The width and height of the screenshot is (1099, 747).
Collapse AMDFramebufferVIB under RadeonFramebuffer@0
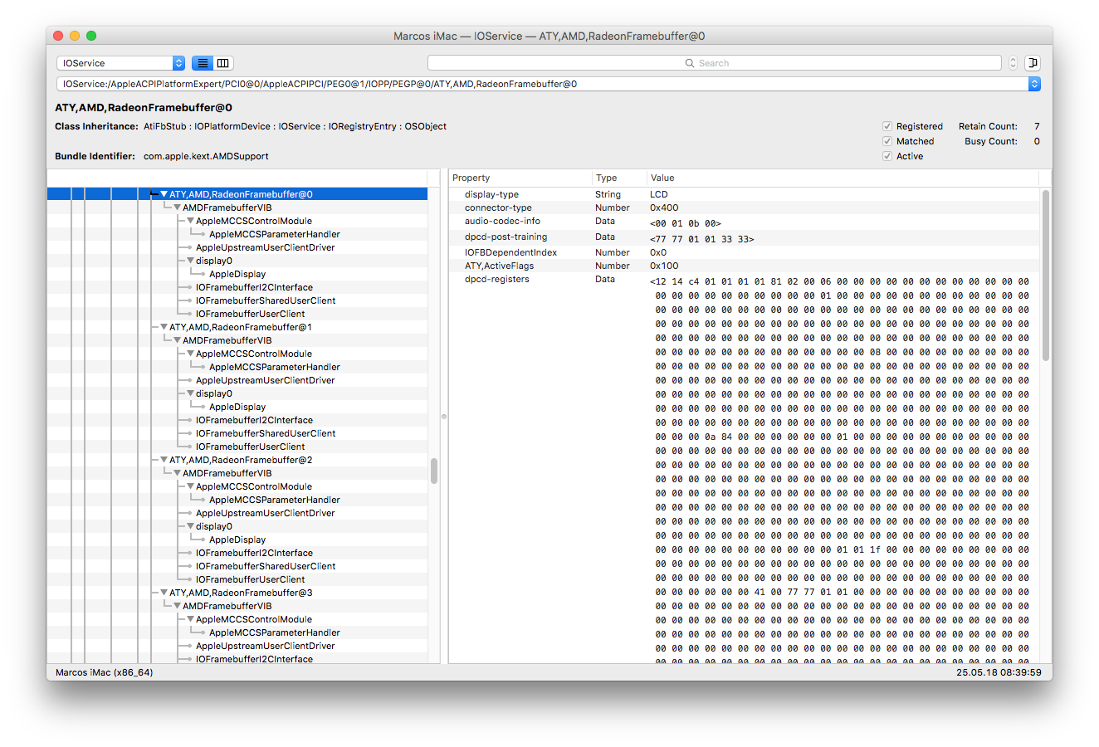pos(178,207)
